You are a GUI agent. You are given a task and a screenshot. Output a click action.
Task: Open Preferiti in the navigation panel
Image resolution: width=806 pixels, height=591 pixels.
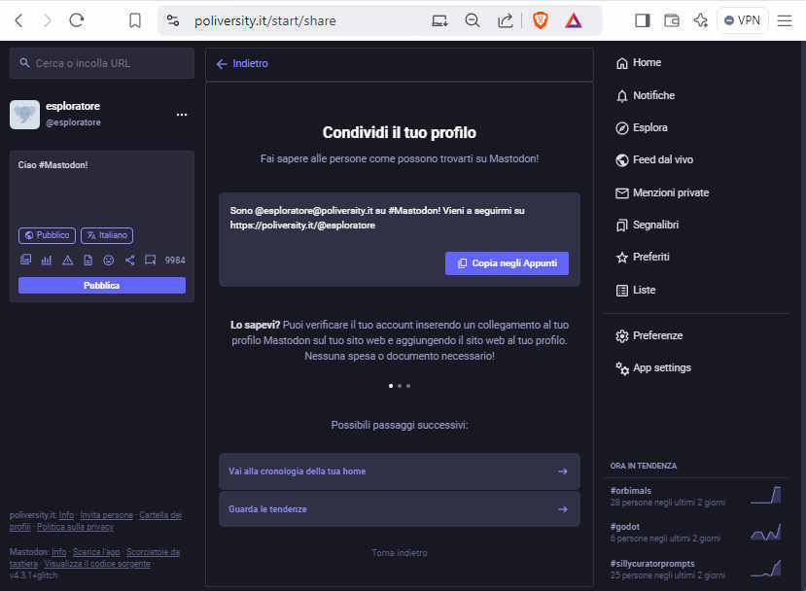642,257
